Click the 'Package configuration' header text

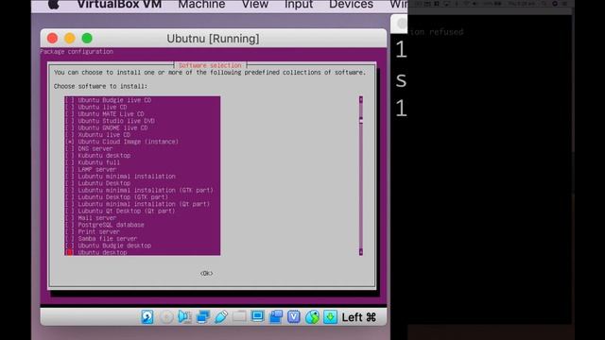coord(77,52)
